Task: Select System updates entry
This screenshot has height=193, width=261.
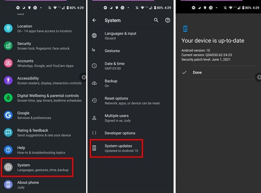Action: 116,148
